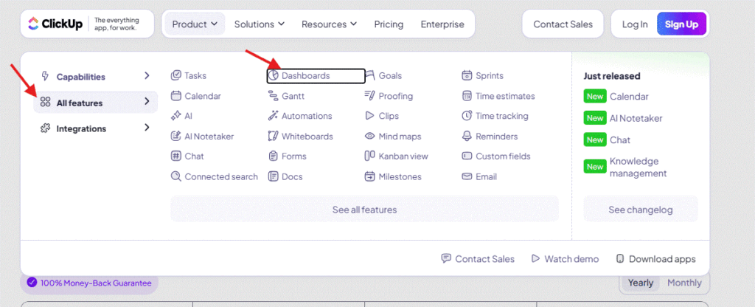Click the Time tracking text label
The width and height of the screenshot is (755, 307).
pyautogui.click(x=501, y=116)
